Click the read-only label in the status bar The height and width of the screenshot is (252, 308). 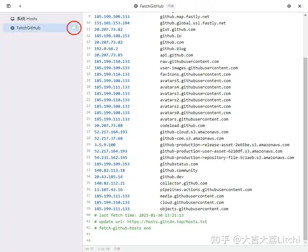coord(117,249)
